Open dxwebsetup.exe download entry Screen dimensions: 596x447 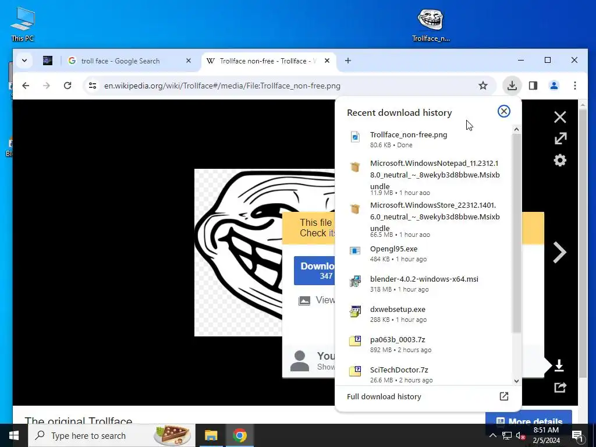point(423,314)
